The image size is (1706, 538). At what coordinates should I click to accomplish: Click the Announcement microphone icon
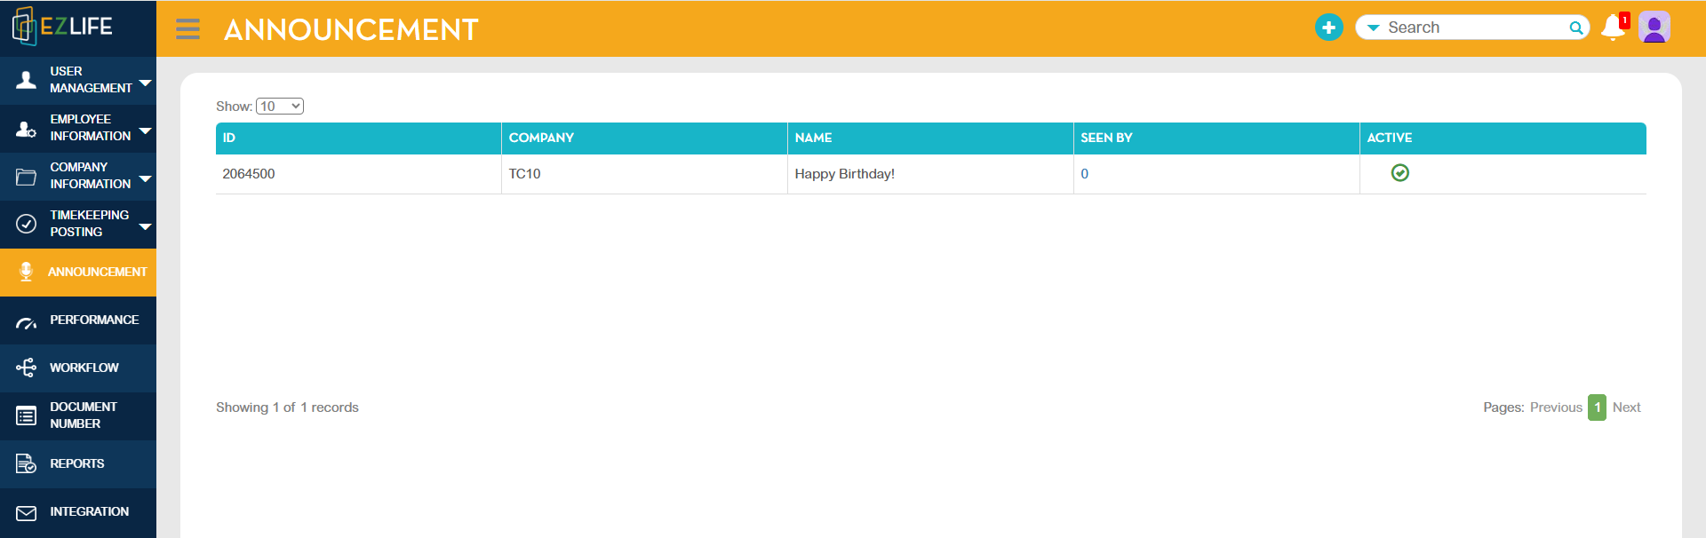pos(27,272)
